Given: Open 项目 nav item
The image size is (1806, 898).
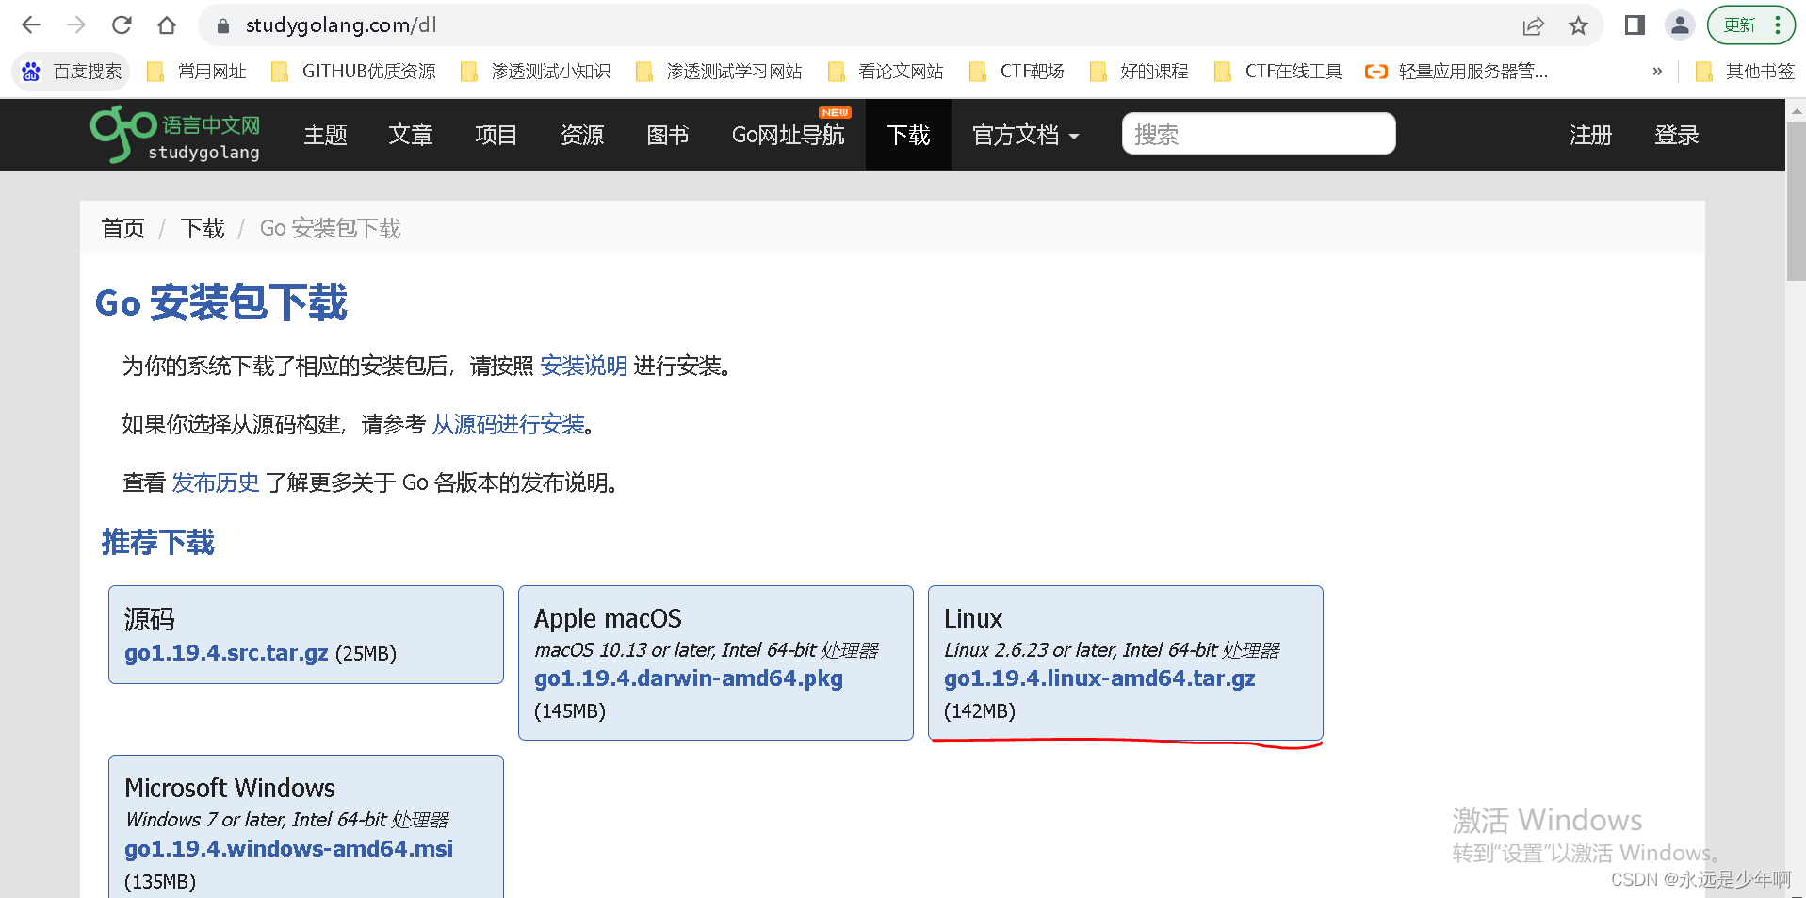Looking at the screenshot, I should (496, 136).
